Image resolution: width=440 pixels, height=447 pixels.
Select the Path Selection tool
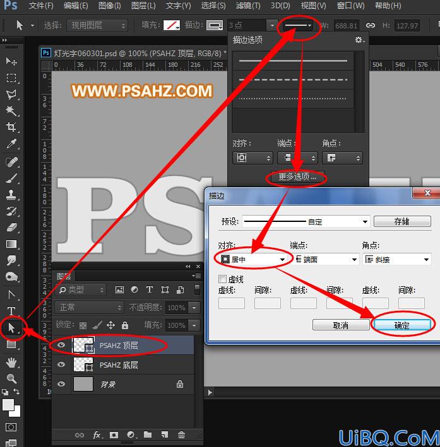(11, 328)
